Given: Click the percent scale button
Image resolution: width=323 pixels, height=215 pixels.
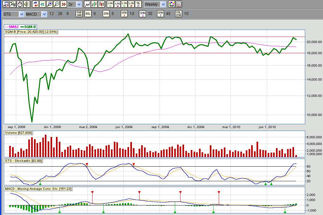Looking at the screenshot, I should tap(138, 4).
